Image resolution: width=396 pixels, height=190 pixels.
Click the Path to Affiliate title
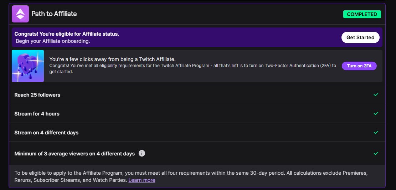[x=54, y=14]
